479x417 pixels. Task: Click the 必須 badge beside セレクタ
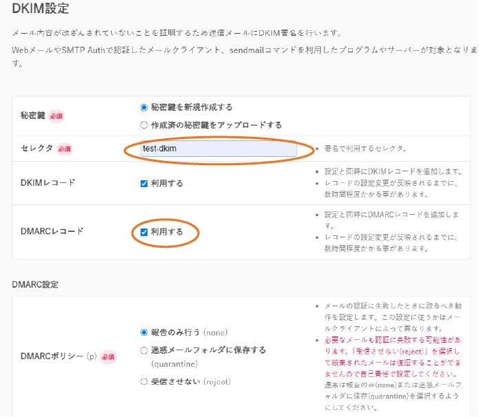65,149
